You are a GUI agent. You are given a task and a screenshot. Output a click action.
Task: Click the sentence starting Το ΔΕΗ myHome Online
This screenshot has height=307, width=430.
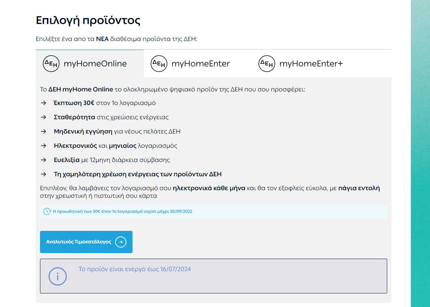173,89
